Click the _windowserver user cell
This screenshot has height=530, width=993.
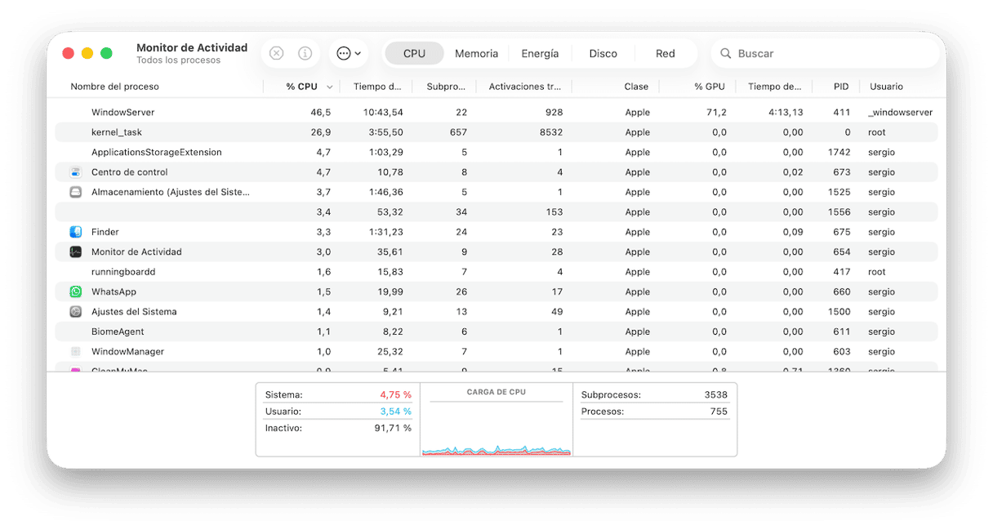click(900, 112)
